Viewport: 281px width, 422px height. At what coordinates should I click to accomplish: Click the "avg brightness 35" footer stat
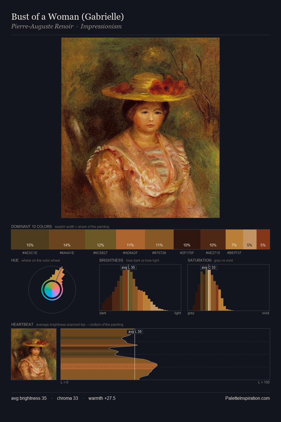coord(29,398)
